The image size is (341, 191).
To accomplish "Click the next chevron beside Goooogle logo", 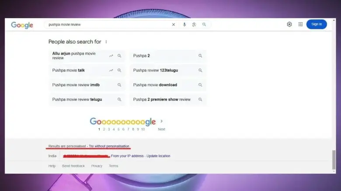I will tap(161, 121).
